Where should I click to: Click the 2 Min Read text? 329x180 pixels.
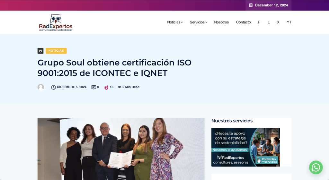coord(131,87)
